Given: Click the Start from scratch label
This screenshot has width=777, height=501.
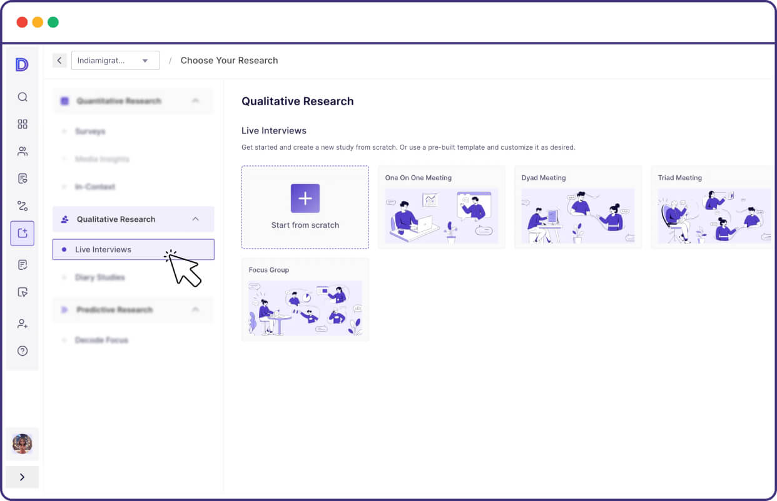Looking at the screenshot, I should click(x=305, y=225).
